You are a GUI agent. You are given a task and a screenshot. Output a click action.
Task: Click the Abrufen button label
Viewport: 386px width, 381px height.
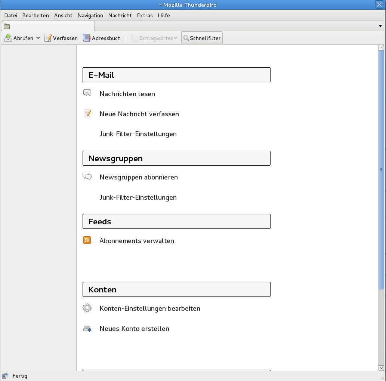point(24,38)
